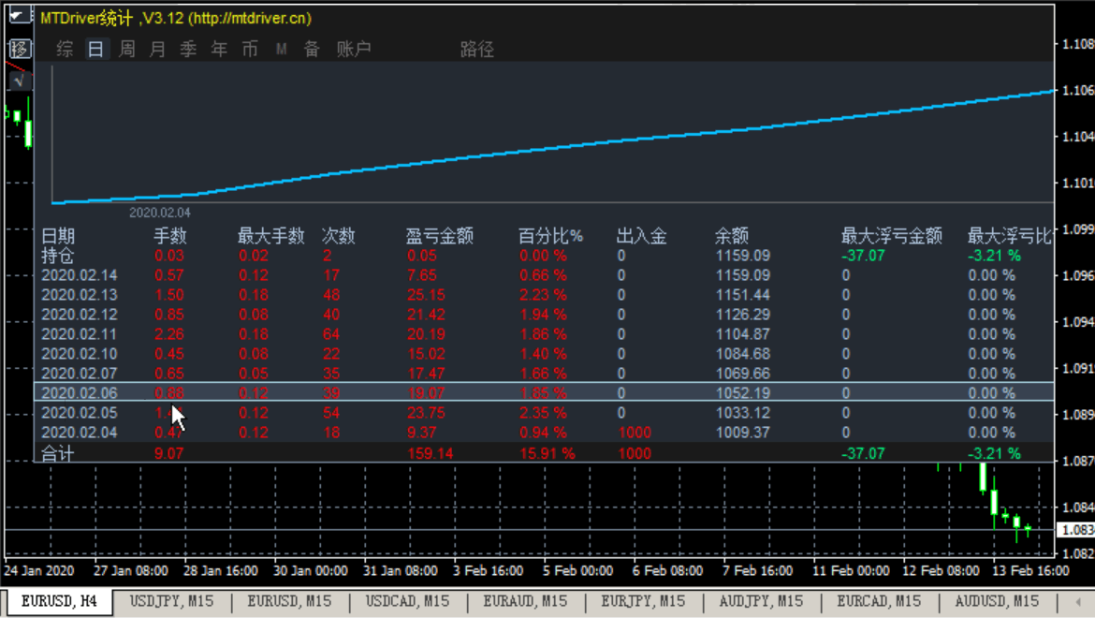The image size is (1095, 618).
Task: Select the 2020.02.13 row
Action: point(544,295)
